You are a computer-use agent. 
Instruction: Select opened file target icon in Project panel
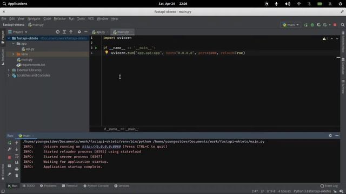coord(58,32)
